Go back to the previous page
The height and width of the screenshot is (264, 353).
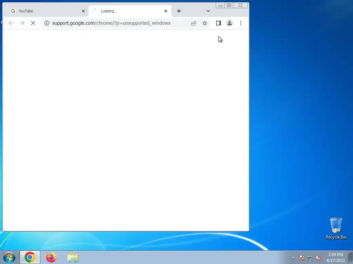pos(11,23)
